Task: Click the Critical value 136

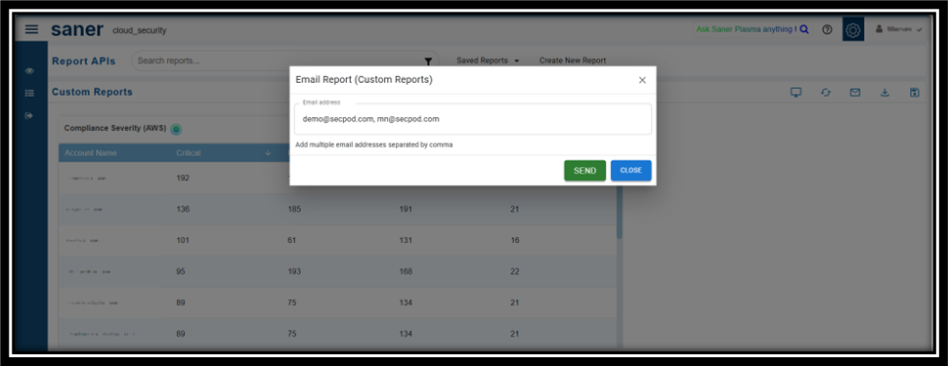Action: 183,209
